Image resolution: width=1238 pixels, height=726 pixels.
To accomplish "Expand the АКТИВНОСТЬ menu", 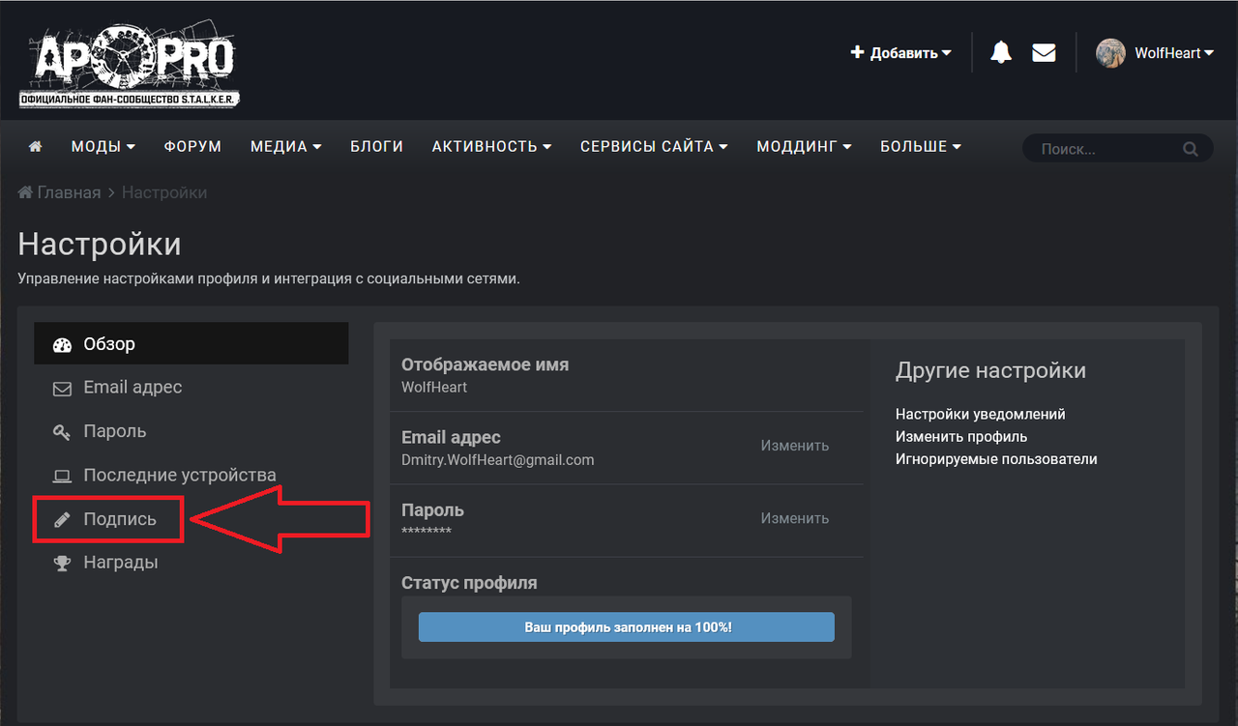I will point(491,147).
